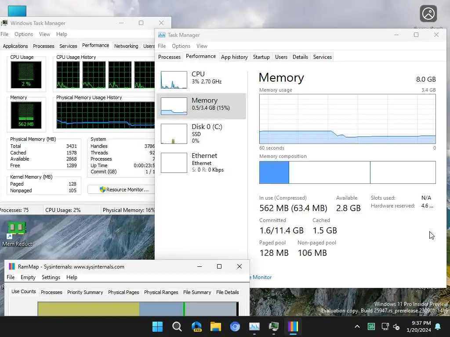Open RamMap File menu
The image size is (450, 337).
coord(11,277)
